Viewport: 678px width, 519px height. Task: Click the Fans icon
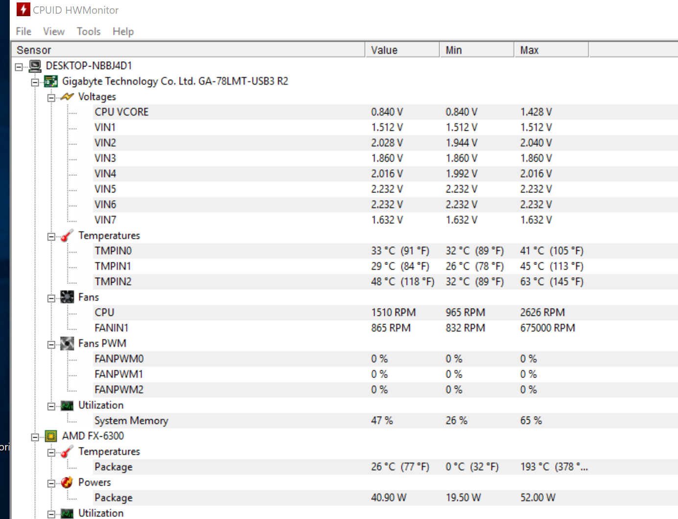(x=67, y=297)
